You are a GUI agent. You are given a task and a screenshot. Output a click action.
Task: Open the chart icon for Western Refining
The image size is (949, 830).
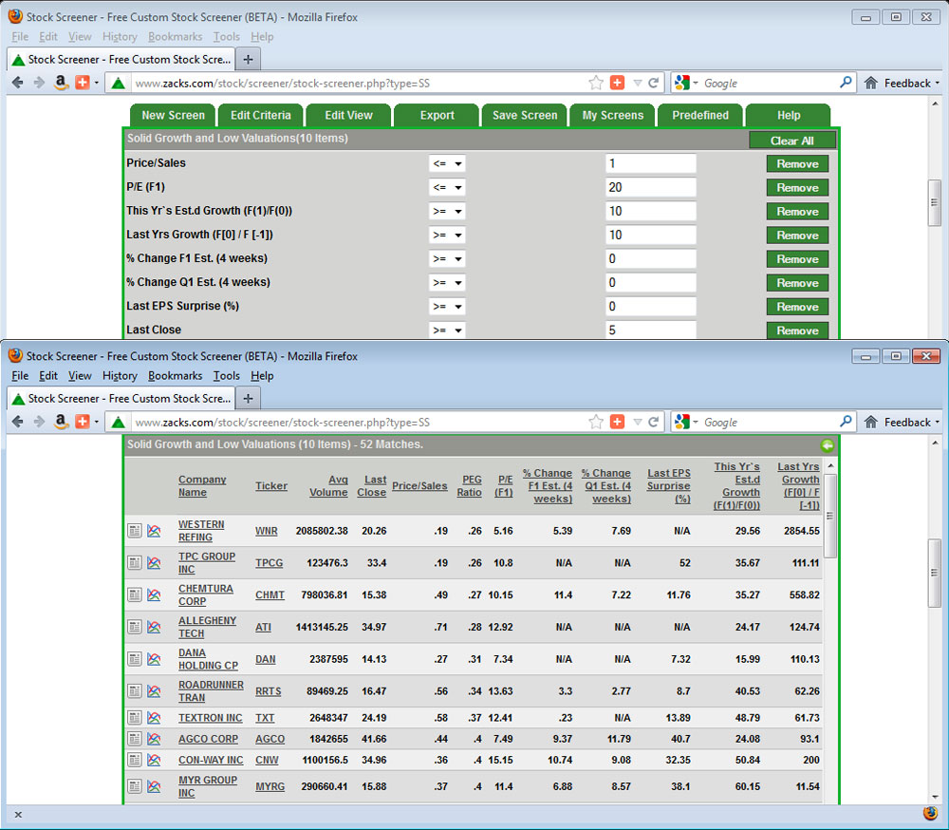click(x=154, y=531)
